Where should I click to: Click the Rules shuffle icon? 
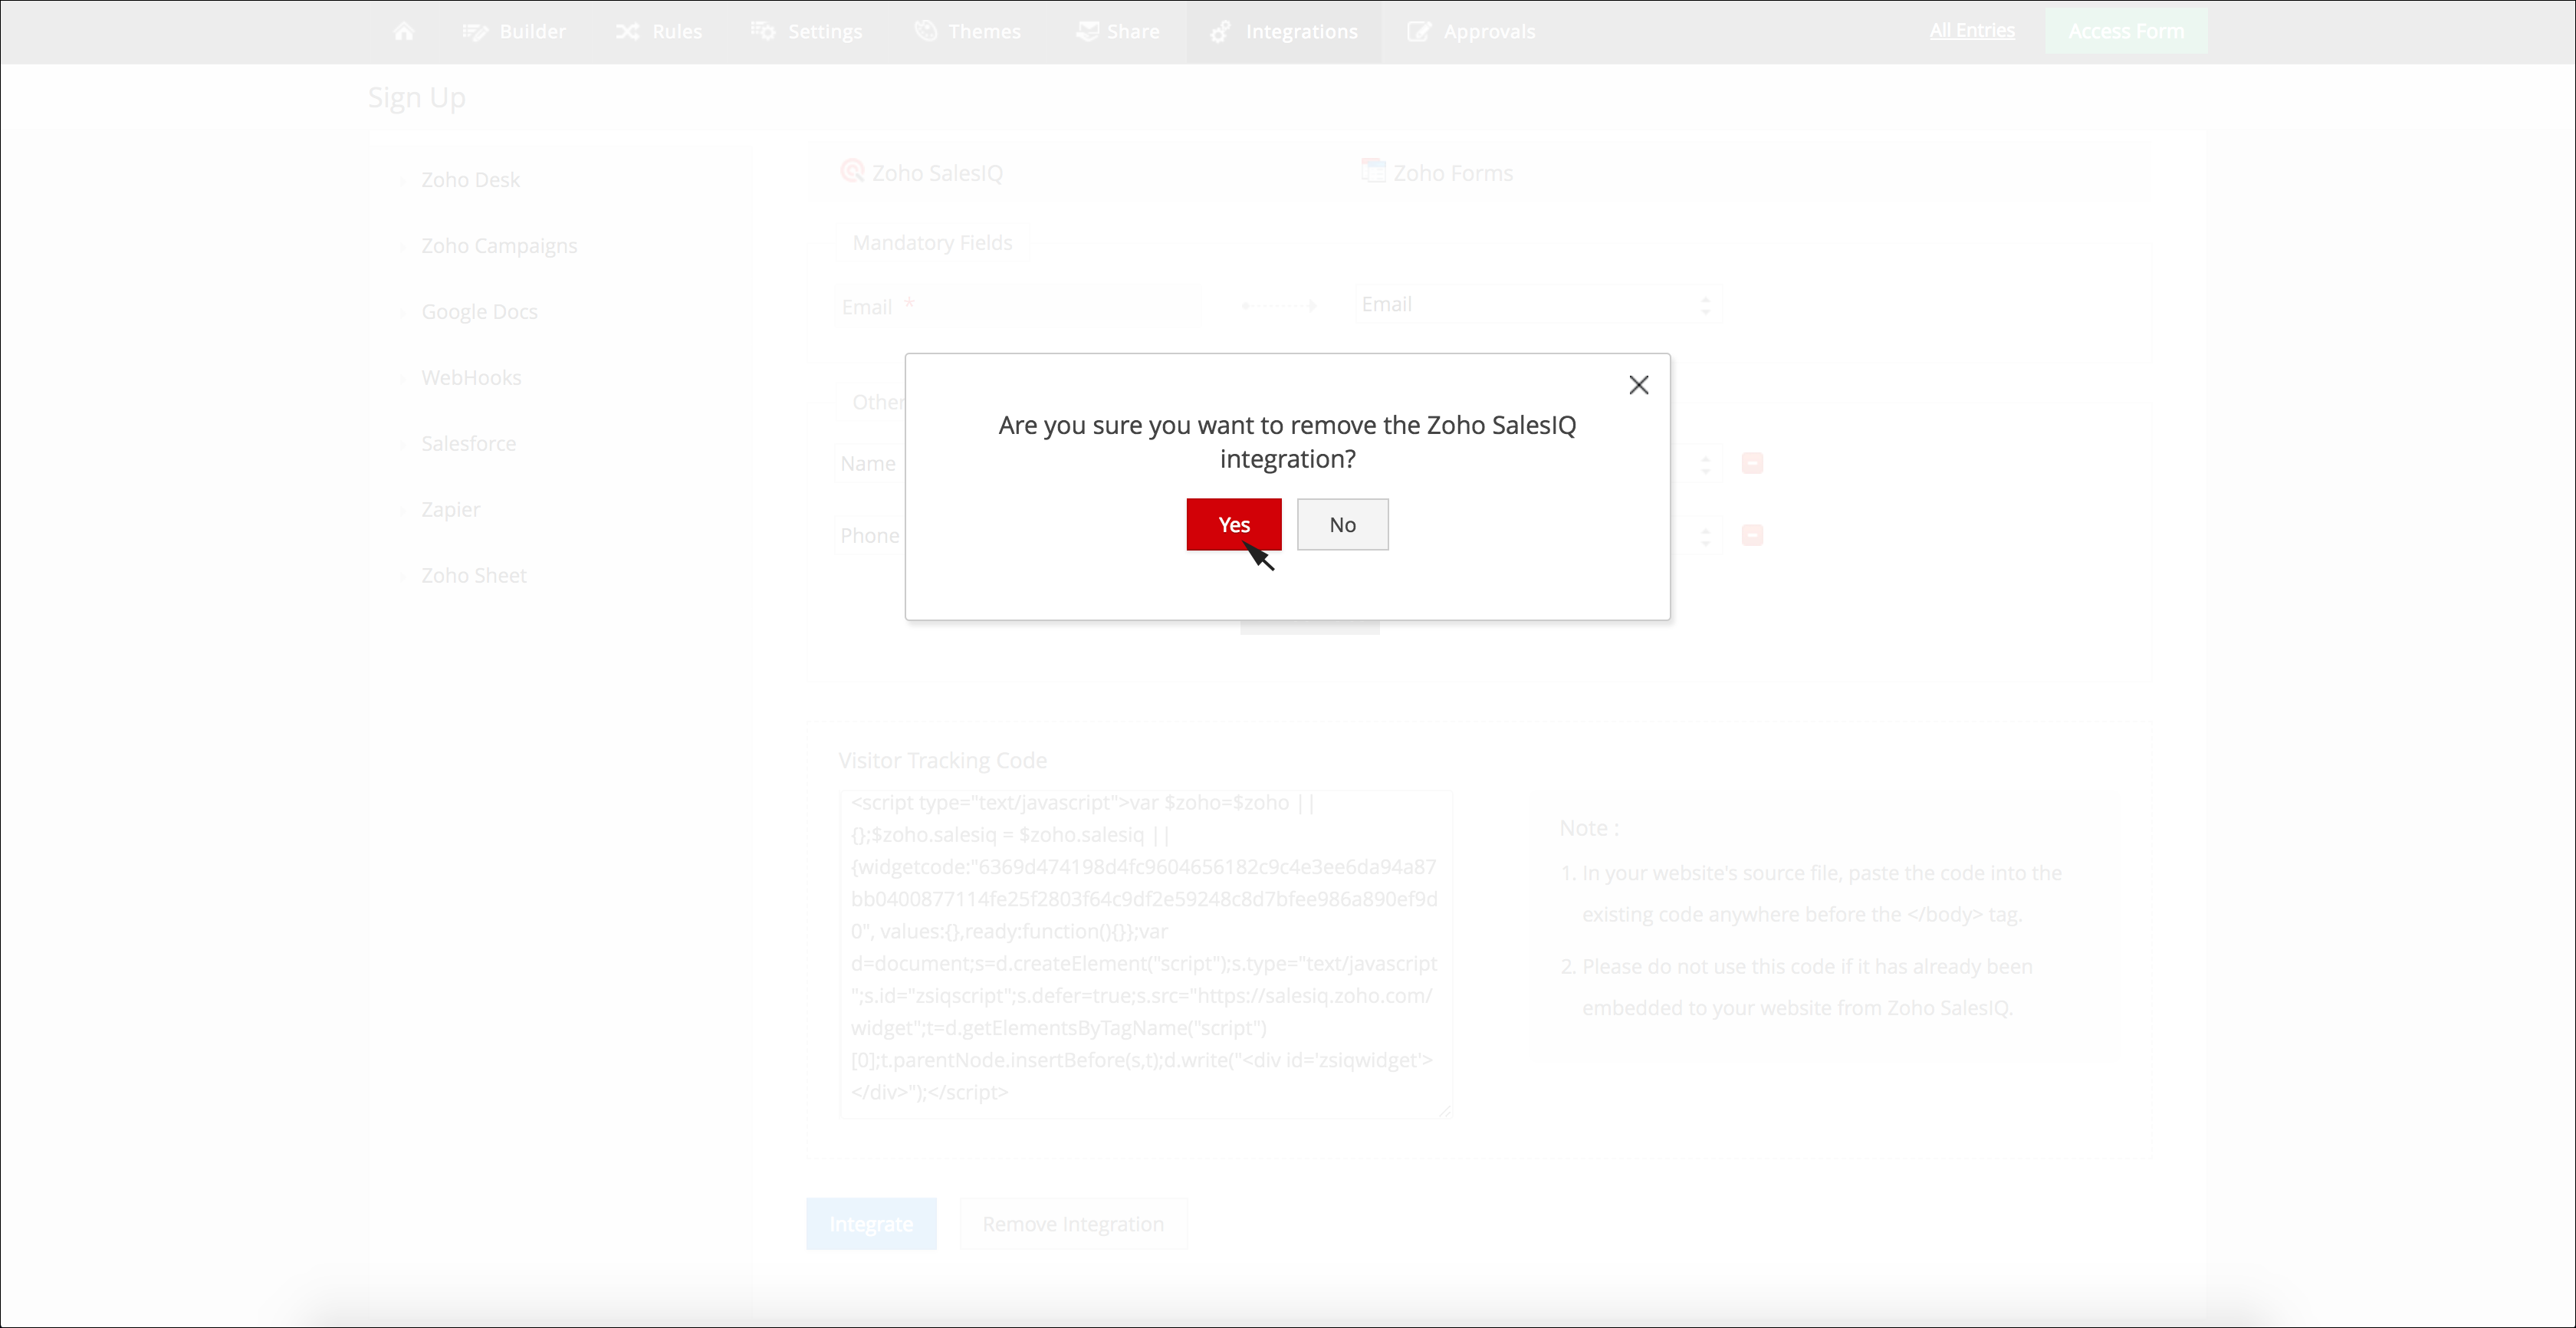[x=627, y=31]
